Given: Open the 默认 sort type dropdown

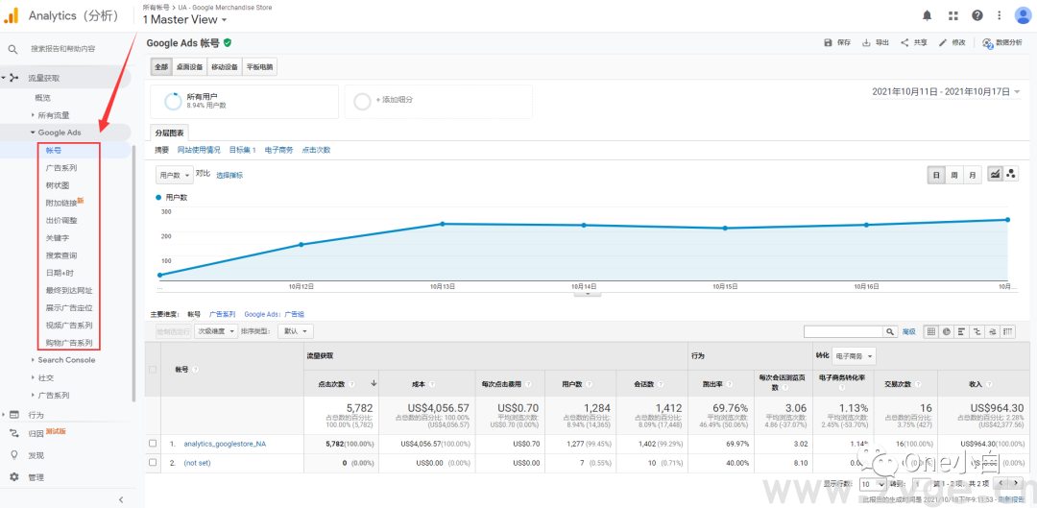Looking at the screenshot, I should pos(295,331).
